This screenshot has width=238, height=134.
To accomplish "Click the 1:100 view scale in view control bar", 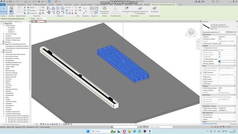I will click(x=36, y=124).
